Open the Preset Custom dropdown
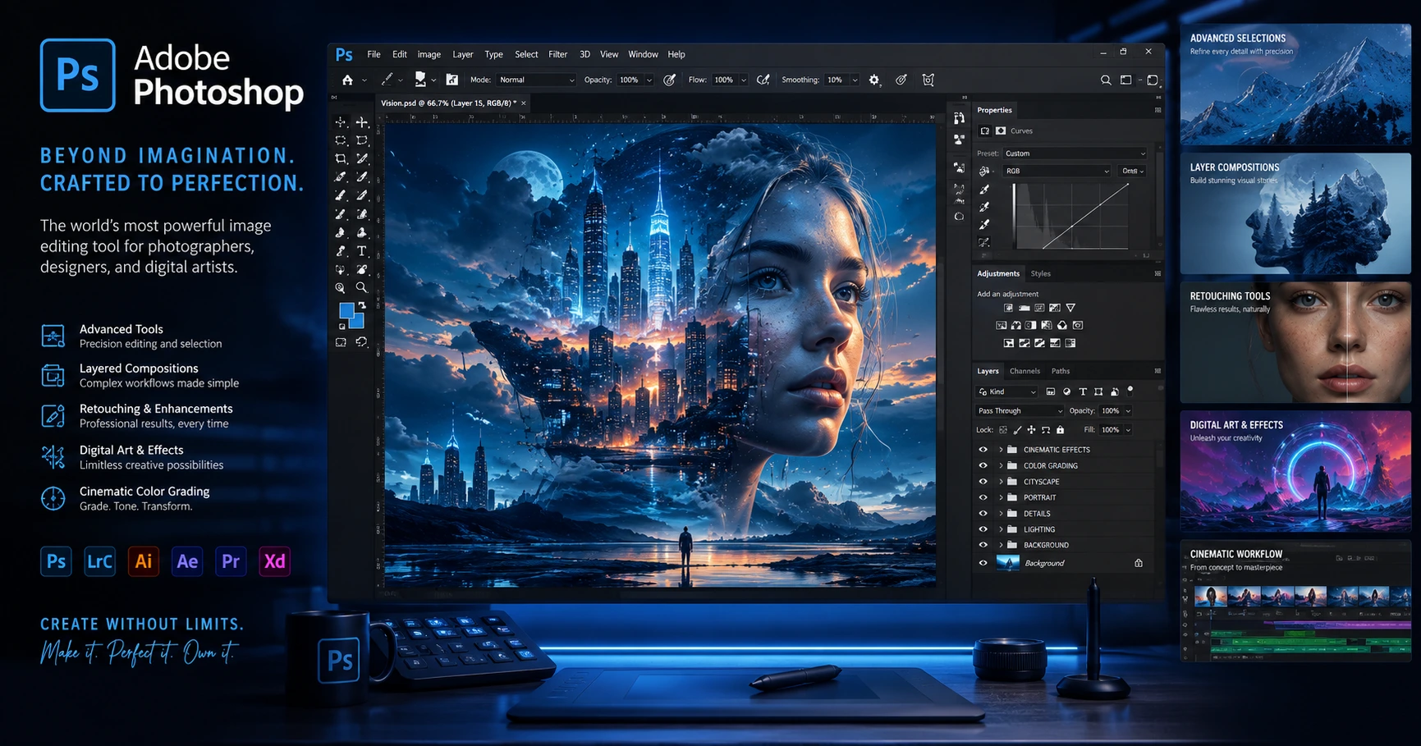This screenshot has height=746, width=1421. click(x=1075, y=153)
